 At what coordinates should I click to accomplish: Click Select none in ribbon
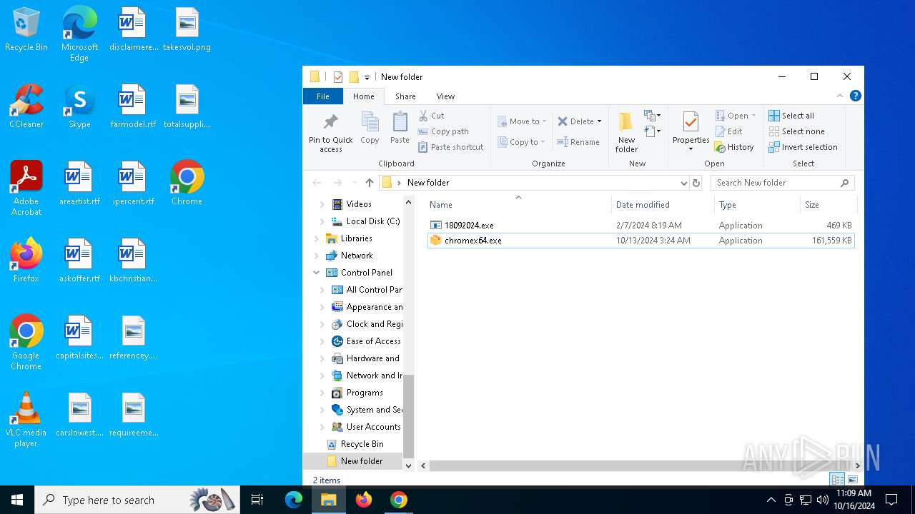click(x=796, y=131)
